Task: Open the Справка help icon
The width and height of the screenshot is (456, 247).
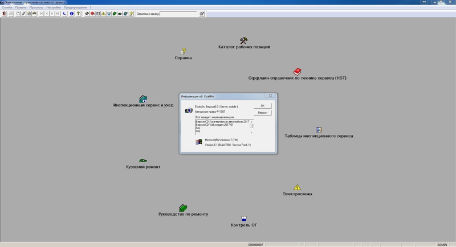Action: tap(183, 51)
